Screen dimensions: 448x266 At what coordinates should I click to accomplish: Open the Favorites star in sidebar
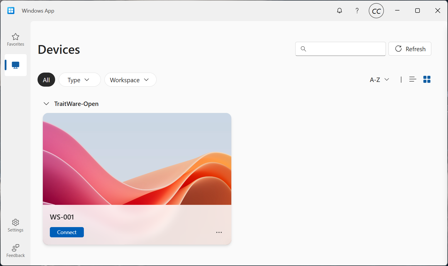(16, 40)
